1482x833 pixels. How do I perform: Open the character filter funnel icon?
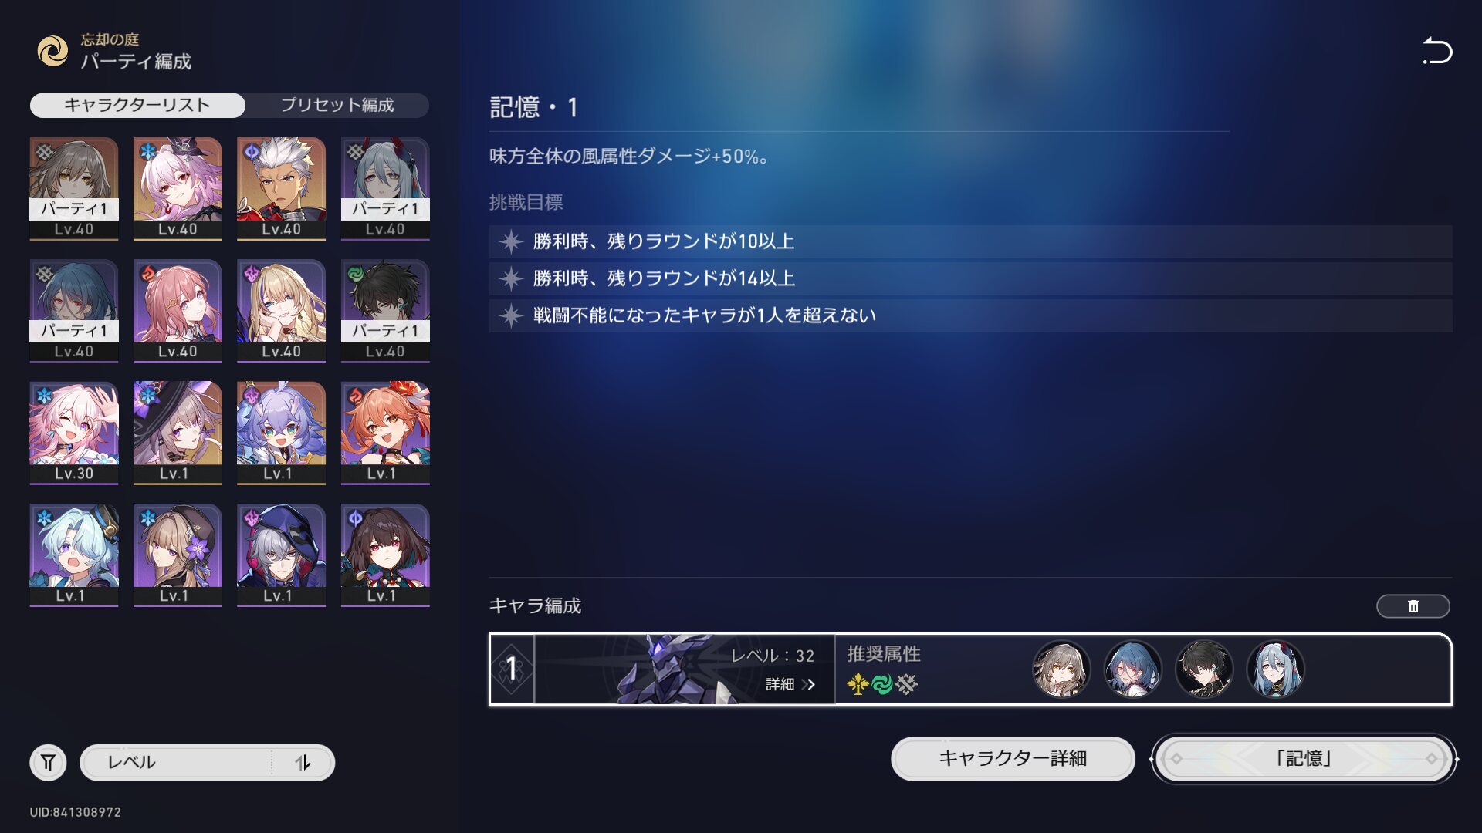coord(48,763)
